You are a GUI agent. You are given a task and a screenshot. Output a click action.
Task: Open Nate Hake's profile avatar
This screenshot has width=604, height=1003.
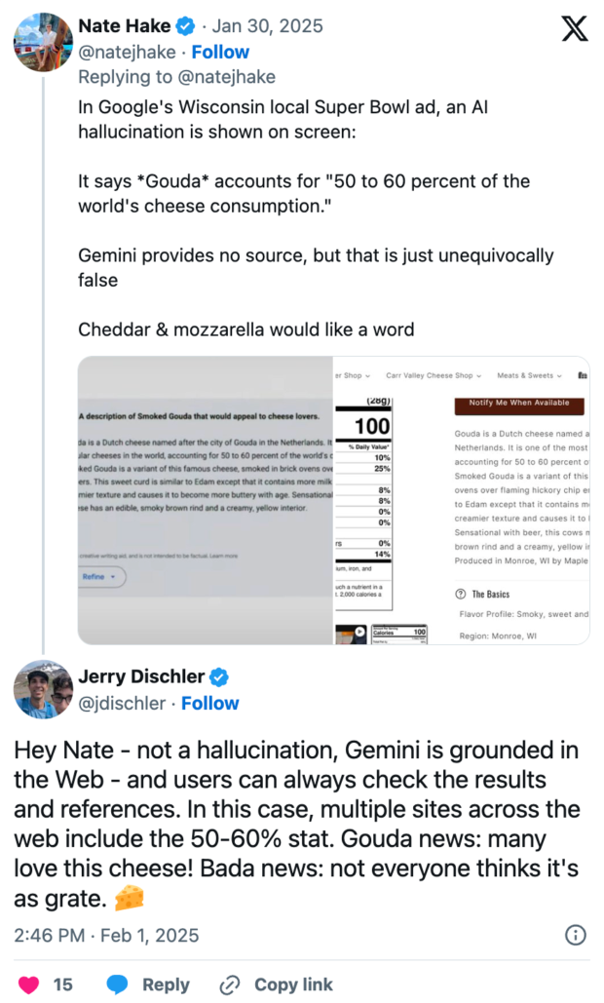tap(40, 41)
